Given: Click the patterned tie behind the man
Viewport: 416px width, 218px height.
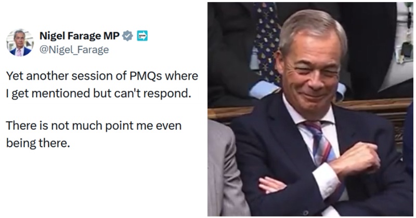Looking at the screenshot, I should pos(269,40).
